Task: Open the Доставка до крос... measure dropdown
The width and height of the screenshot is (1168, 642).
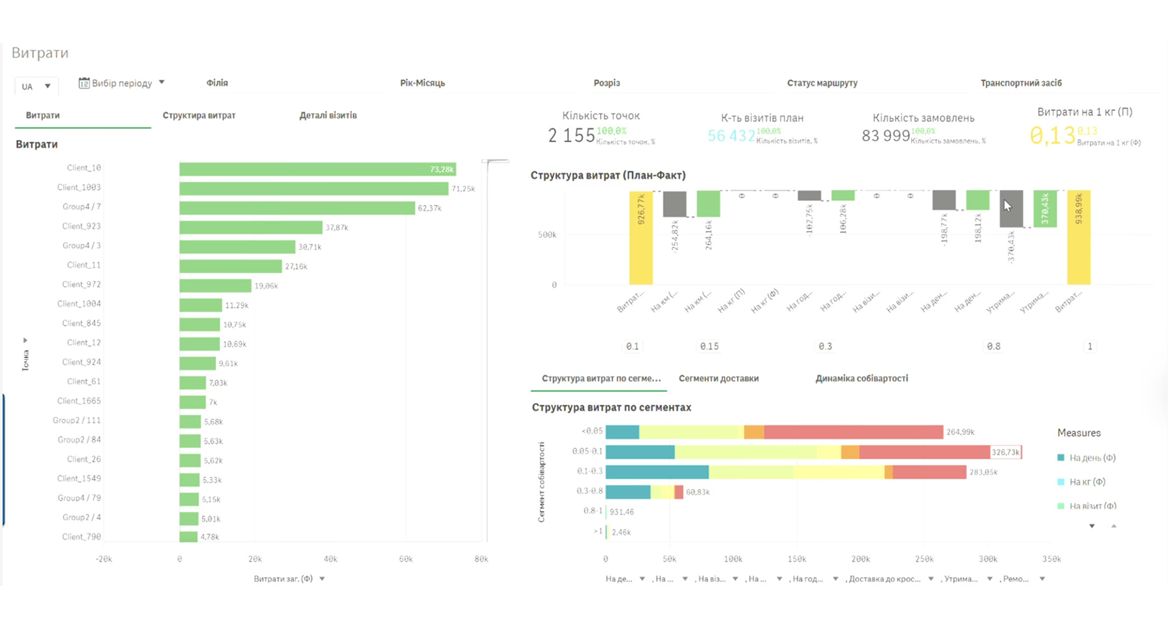Action: pos(931,579)
